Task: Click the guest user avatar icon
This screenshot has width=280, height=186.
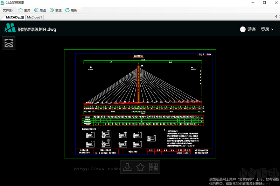Action: coord(243,29)
